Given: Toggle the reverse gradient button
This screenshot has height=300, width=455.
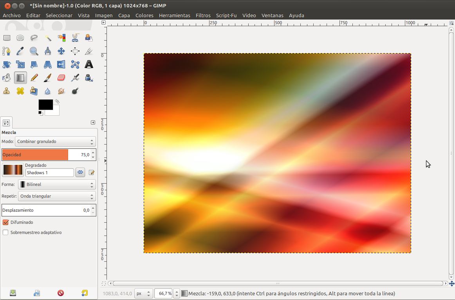Looking at the screenshot, I should click(x=80, y=172).
